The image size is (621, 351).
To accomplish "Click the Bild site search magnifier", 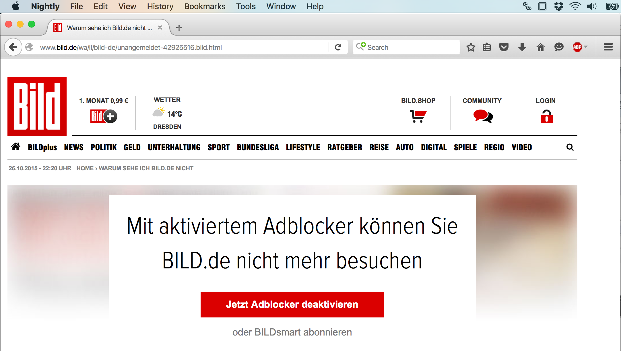I will tap(570, 147).
